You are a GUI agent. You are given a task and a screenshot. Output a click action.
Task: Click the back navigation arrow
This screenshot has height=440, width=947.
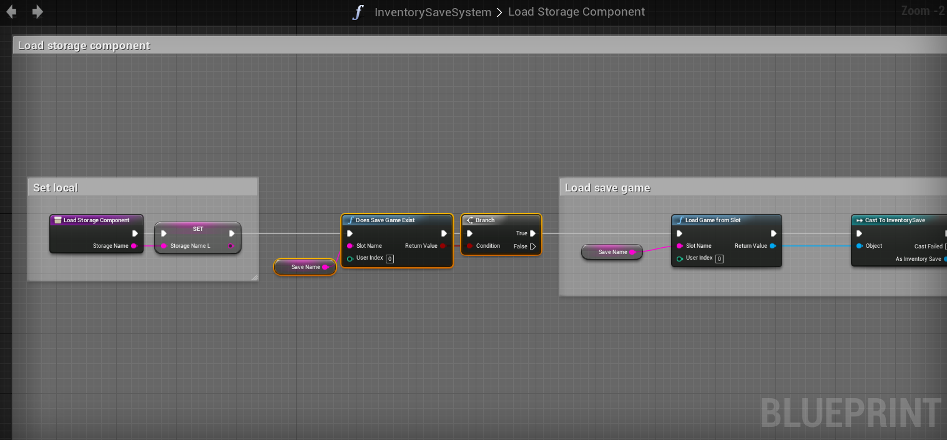click(x=11, y=12)
